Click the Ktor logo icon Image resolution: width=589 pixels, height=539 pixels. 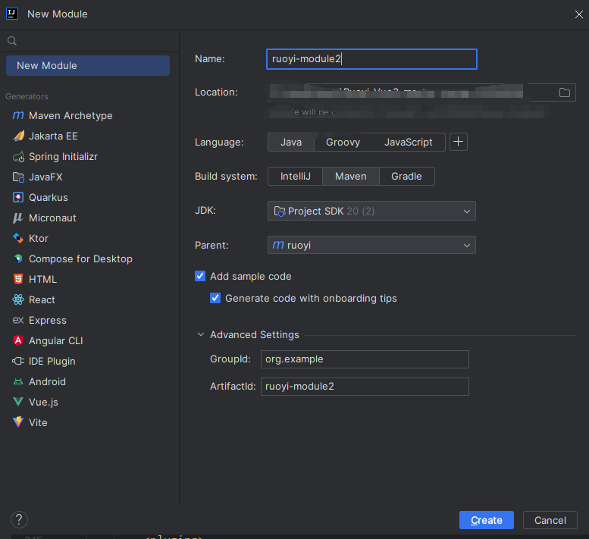pos(18,238)
